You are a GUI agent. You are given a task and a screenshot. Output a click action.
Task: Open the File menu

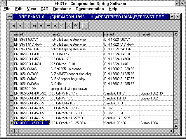(x=7, y=9)
